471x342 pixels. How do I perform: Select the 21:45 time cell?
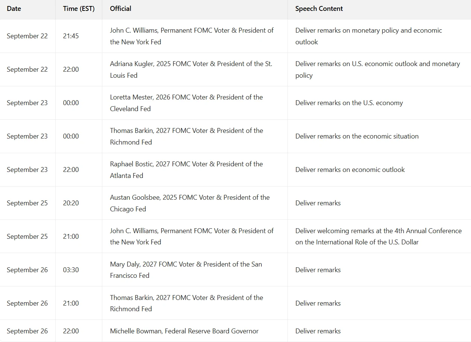(x=71, y=36)
